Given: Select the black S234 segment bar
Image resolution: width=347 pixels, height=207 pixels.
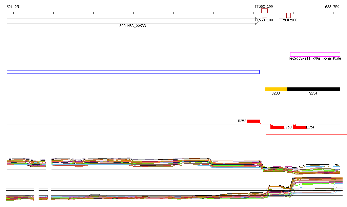Looking at the screenshot, I should click(x=314, y=89).
